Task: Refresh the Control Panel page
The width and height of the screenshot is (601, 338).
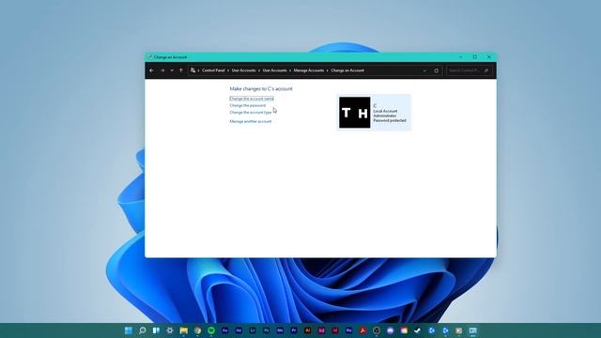Action: [436, 70]
